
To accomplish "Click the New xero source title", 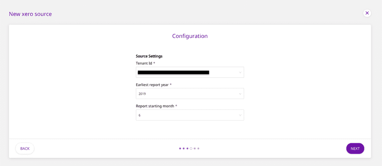I will coord(30,14).
